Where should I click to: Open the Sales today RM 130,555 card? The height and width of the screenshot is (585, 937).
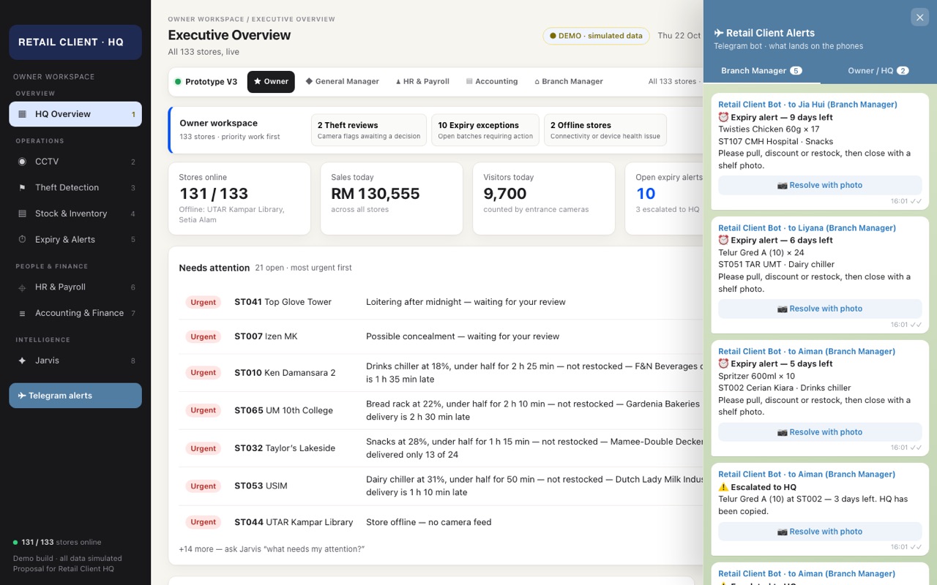392,199
